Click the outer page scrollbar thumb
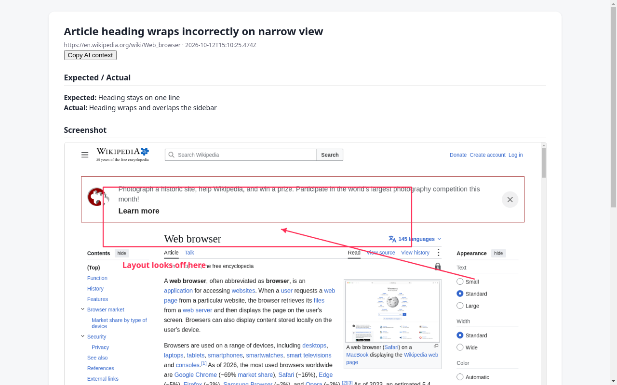Screen dimensions: 617x385 point(613,107)
